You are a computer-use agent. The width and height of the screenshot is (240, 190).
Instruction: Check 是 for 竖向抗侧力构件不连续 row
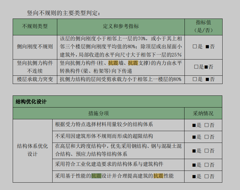[x=196, y=67]
